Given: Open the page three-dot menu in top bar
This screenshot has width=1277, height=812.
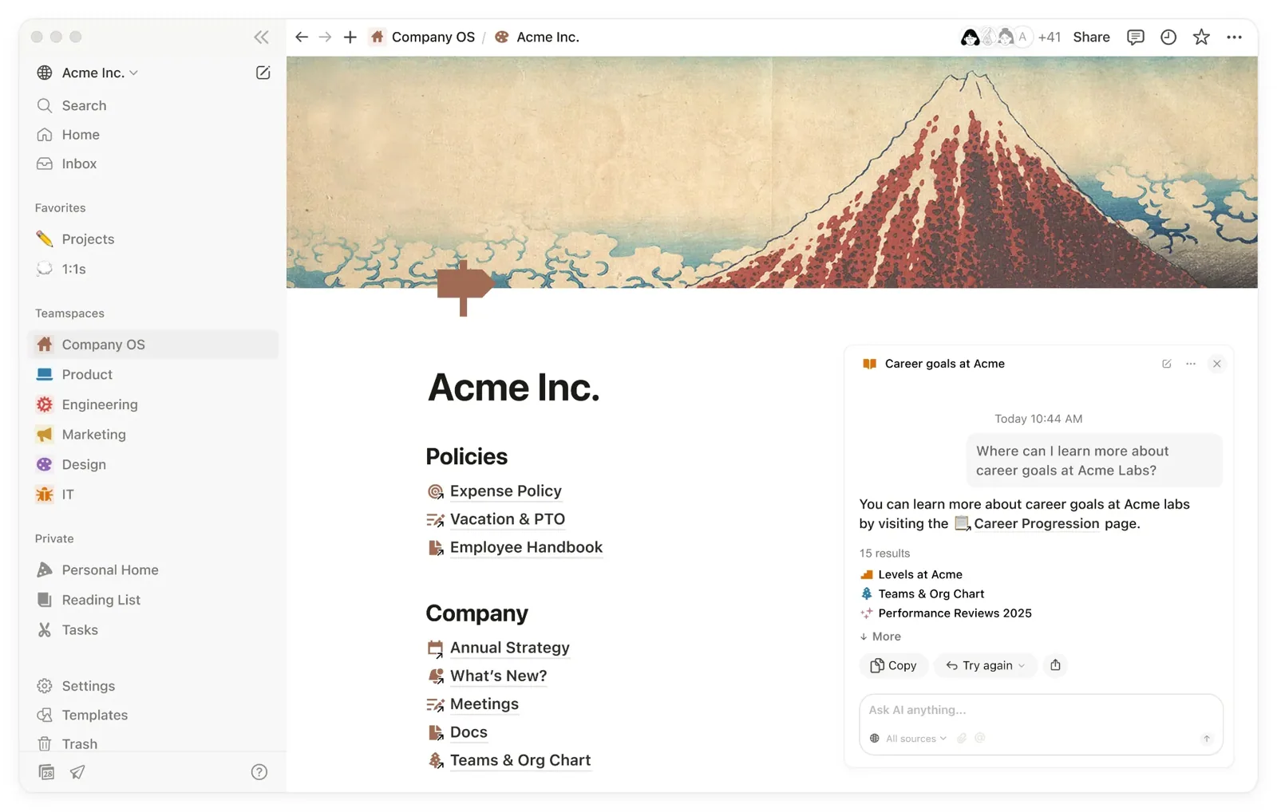Looking at the screenshot, I should [x=1234, y=37].
